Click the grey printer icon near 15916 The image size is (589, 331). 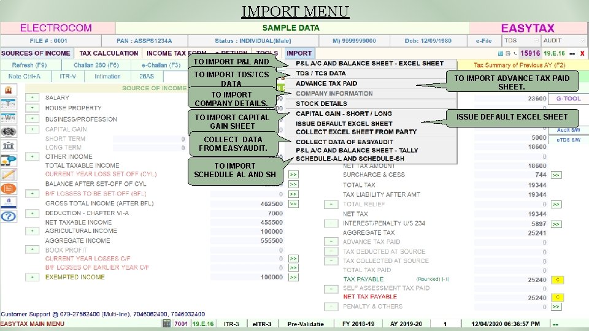[508, 53]
